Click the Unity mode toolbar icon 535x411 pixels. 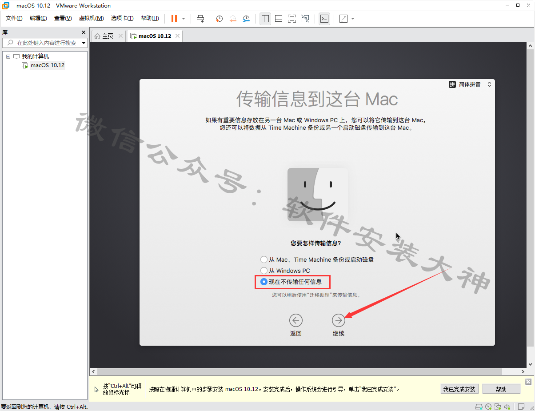point(305,19)
